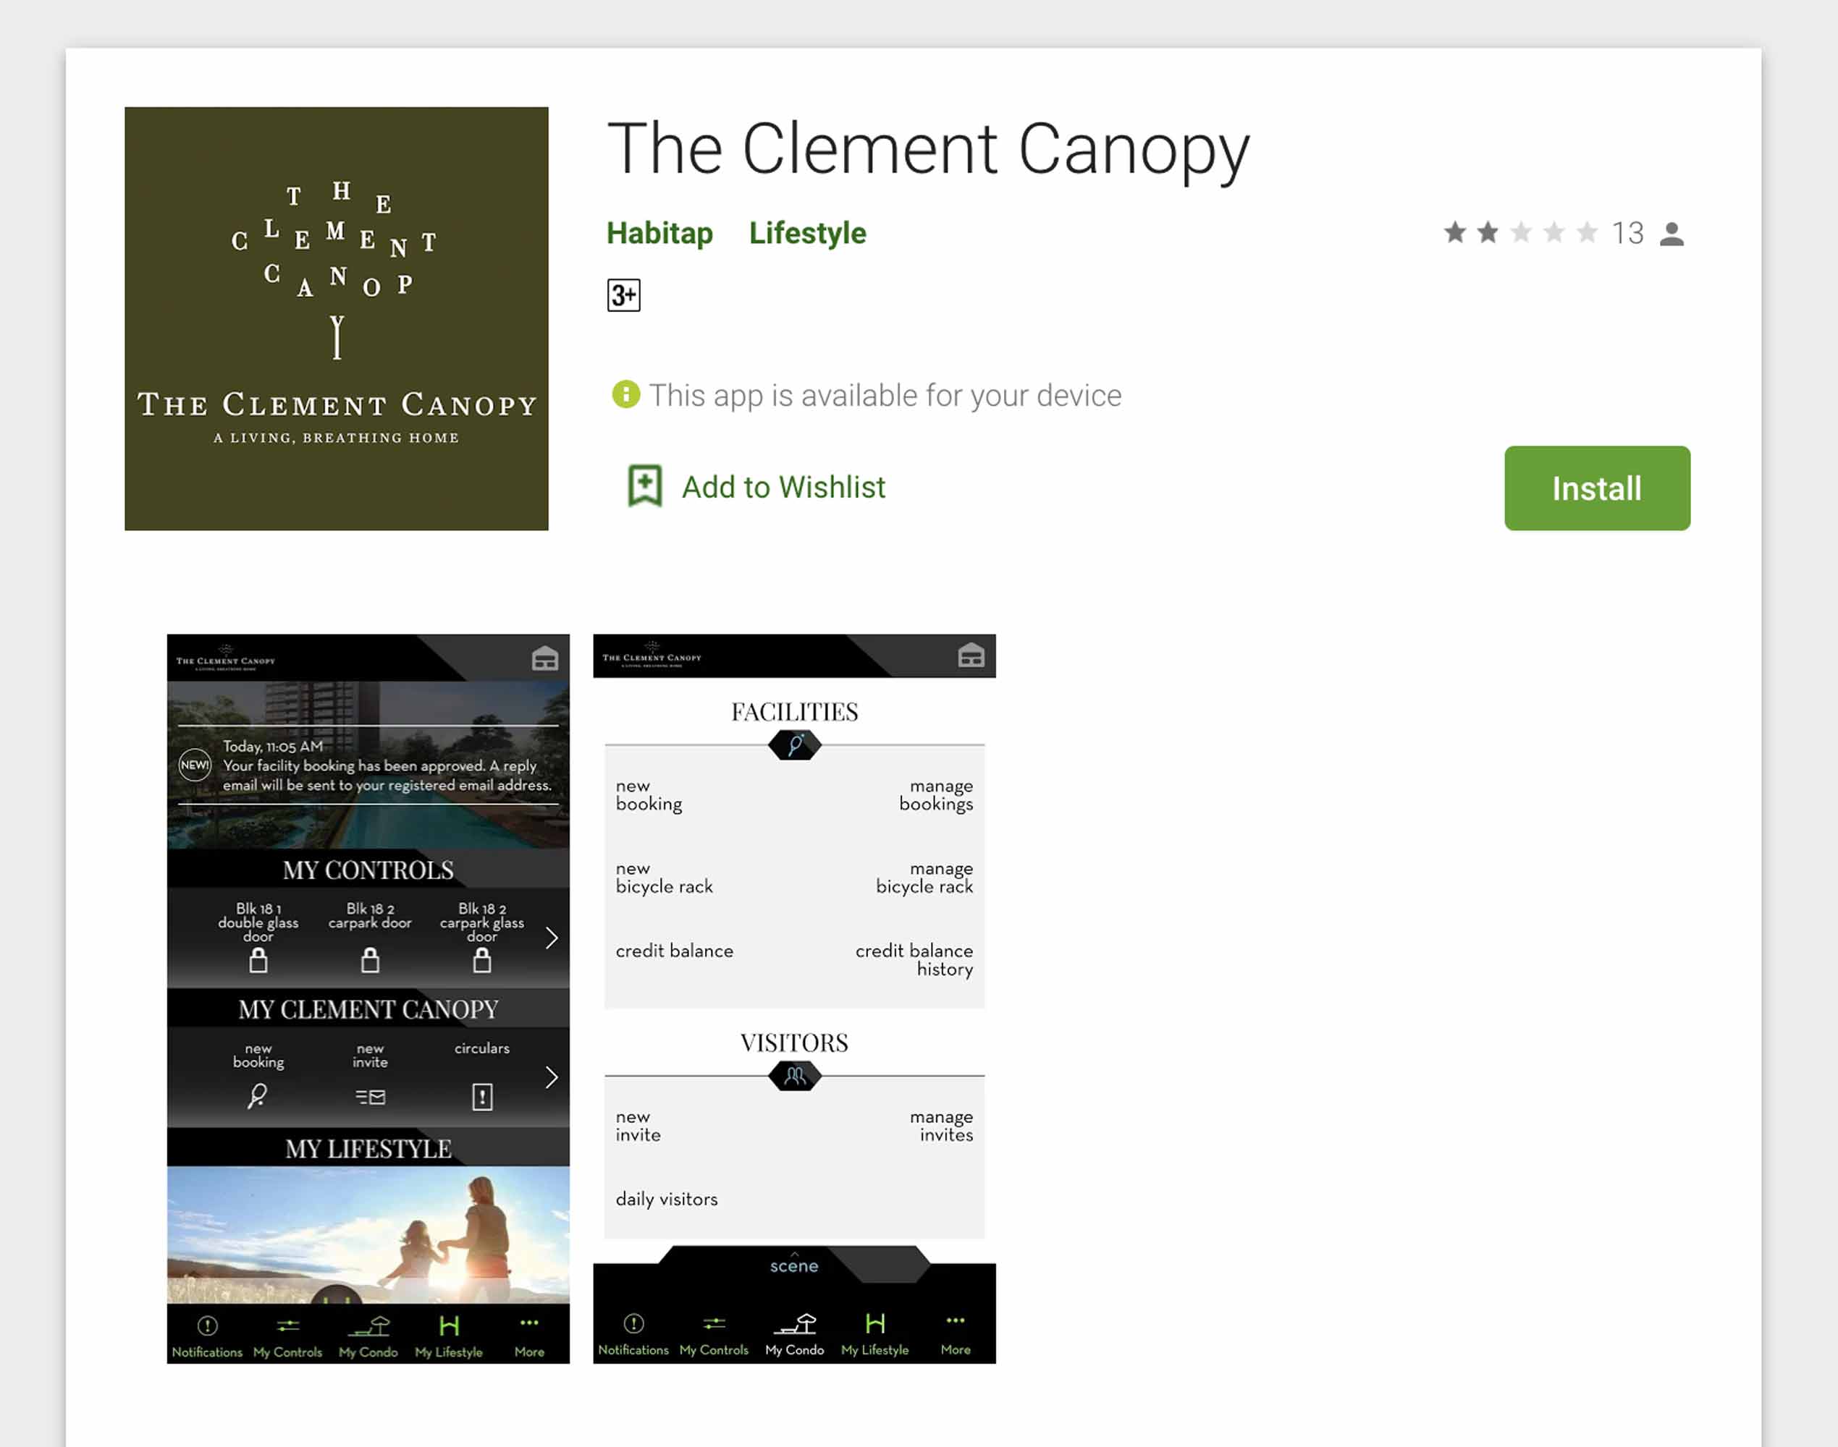The width and height of the screenshot is (1838, 1447).
Task: Expand the My Controls row chevron
Action: (552, 938)
